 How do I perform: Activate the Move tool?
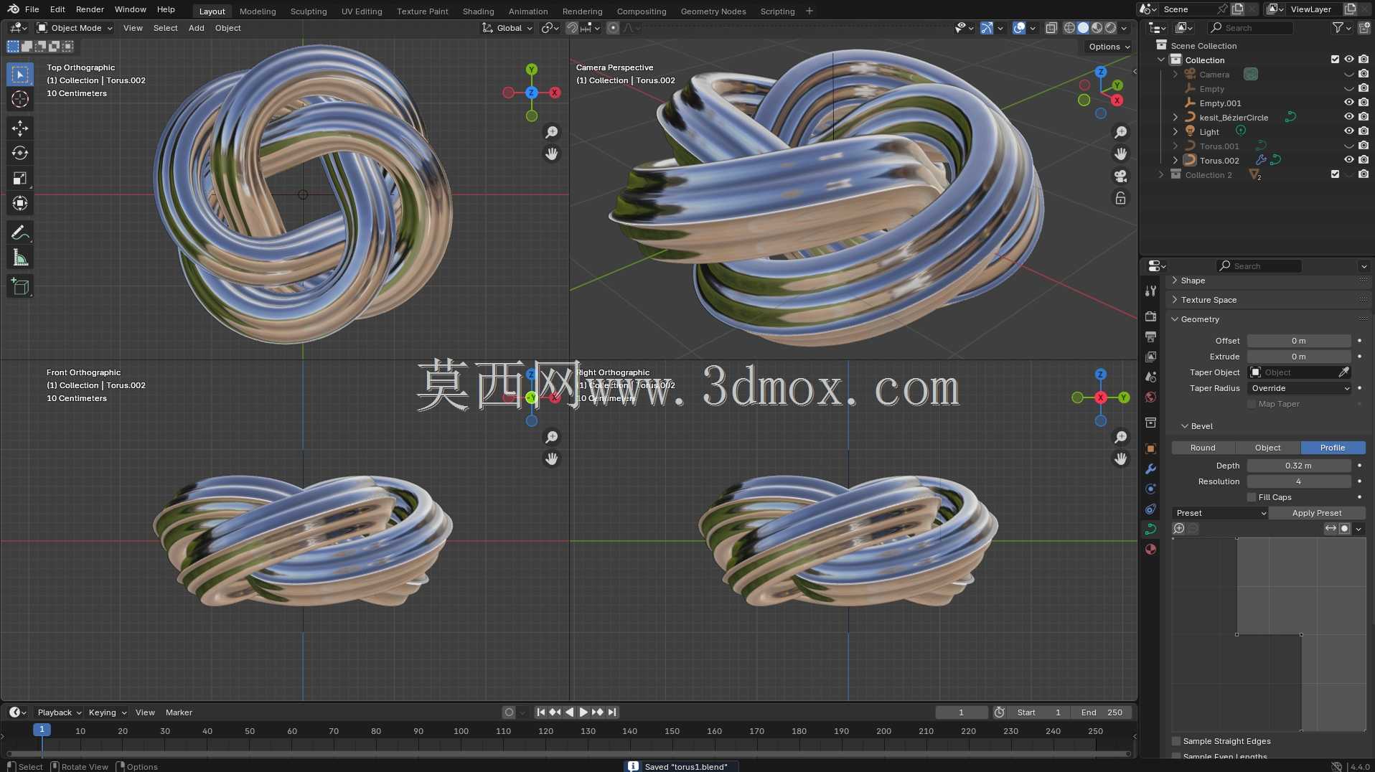[20, 128]
